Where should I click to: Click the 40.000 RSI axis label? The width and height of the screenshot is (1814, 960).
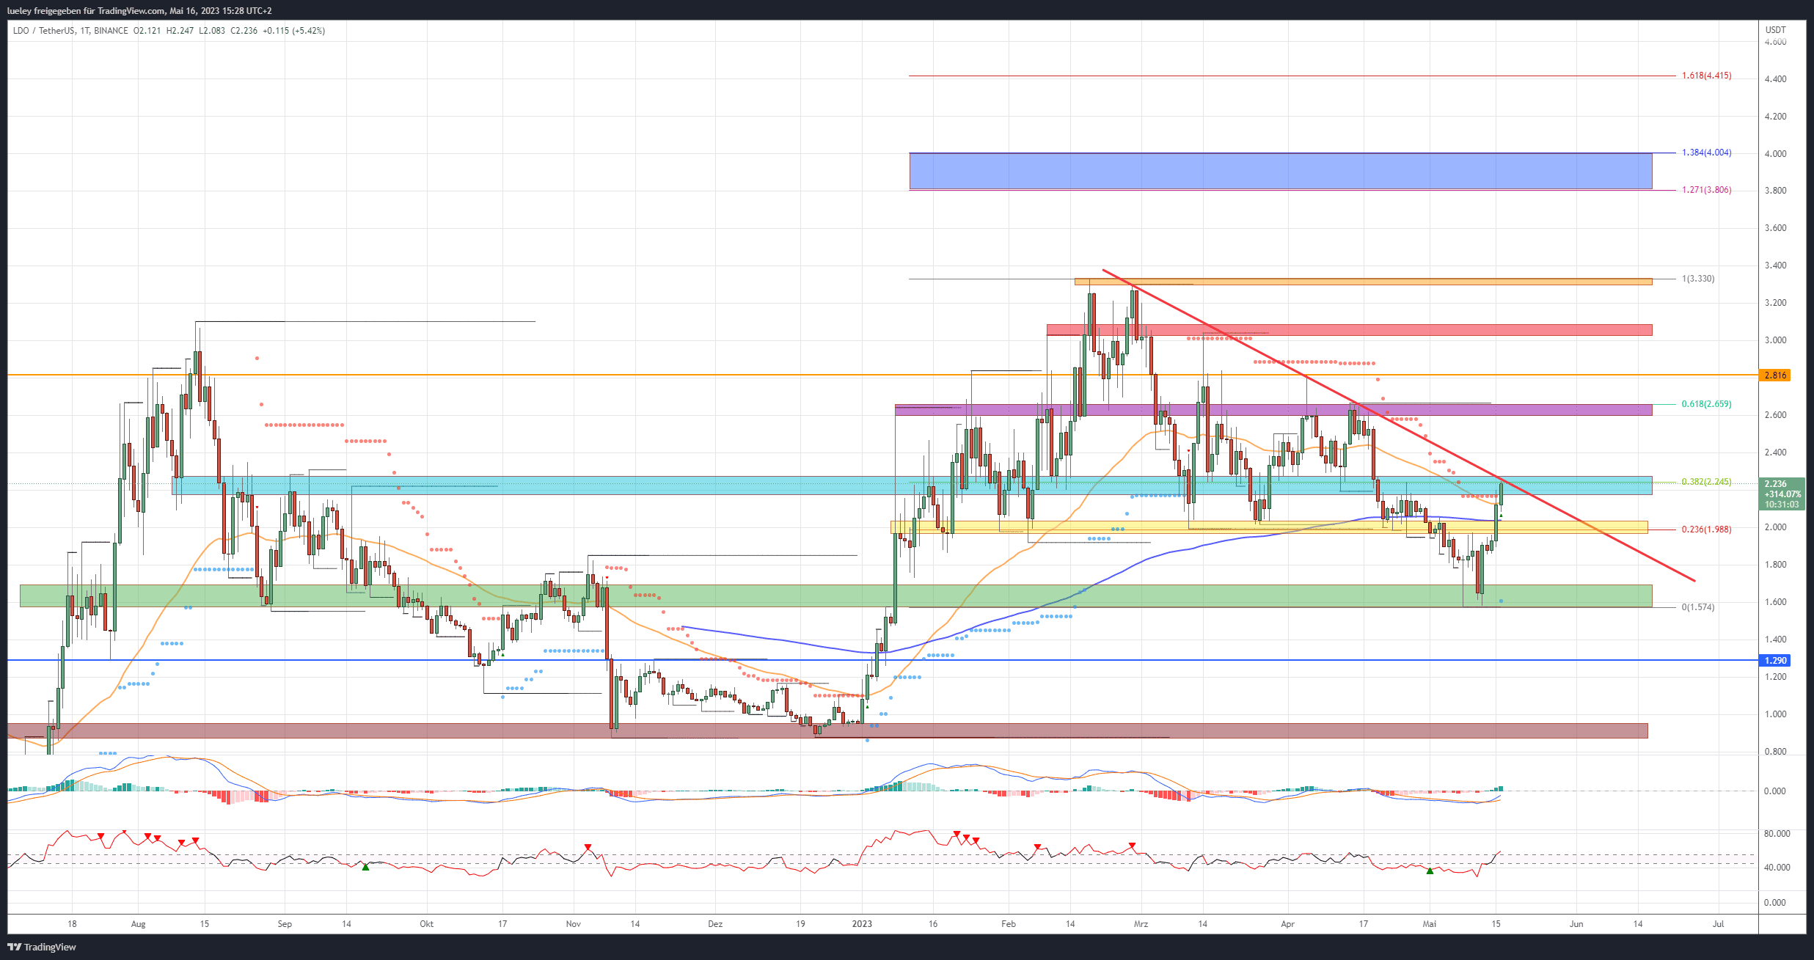click(1777, 868)
